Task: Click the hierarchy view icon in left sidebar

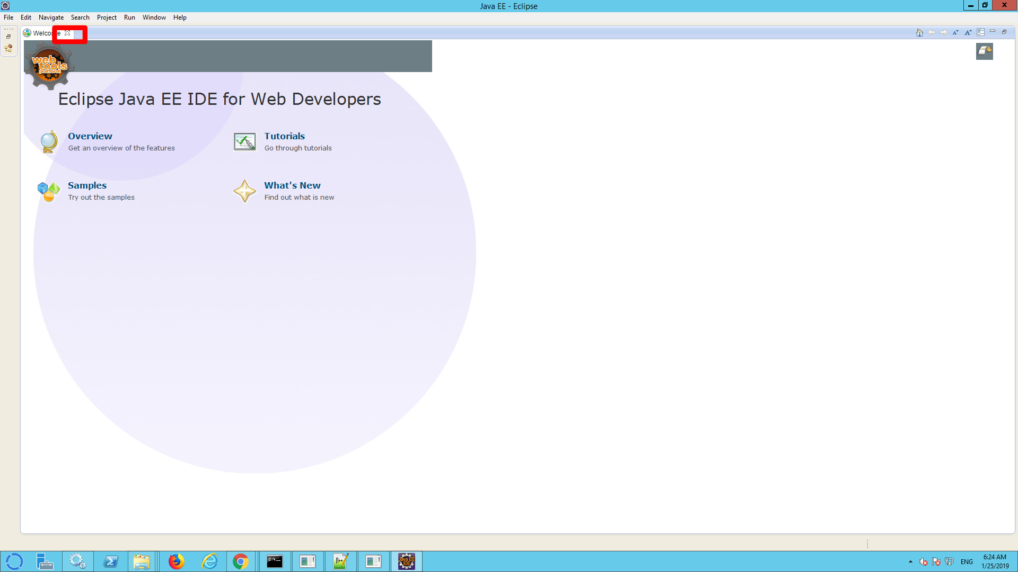Action: pos(8,49)
